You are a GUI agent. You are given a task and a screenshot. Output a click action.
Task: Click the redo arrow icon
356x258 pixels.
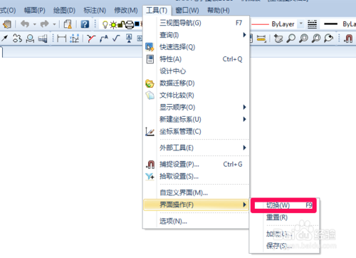[x=45, y=24]
